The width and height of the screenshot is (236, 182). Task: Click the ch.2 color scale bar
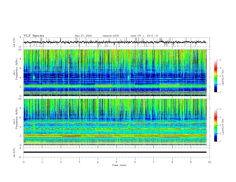(x=216, y=125)
